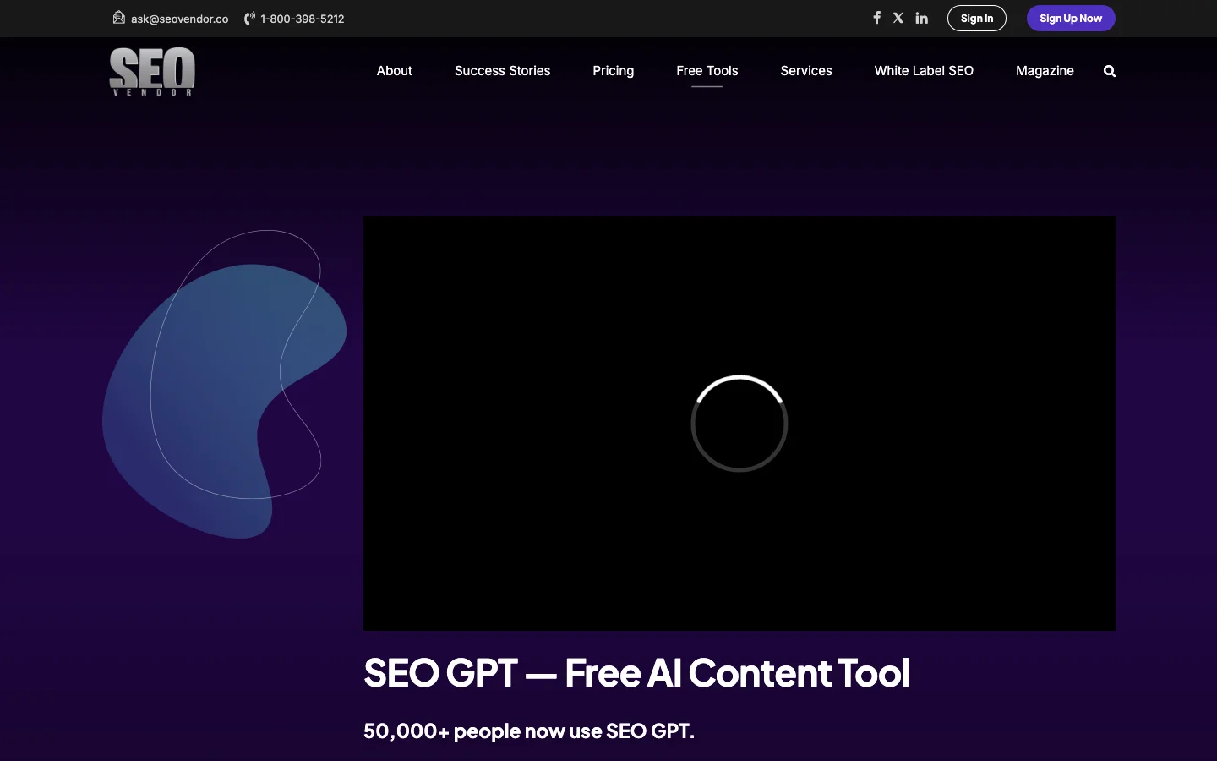The image size is (1217, 761).
Task: Go to the Pricing page
Action: click(614, 71)
